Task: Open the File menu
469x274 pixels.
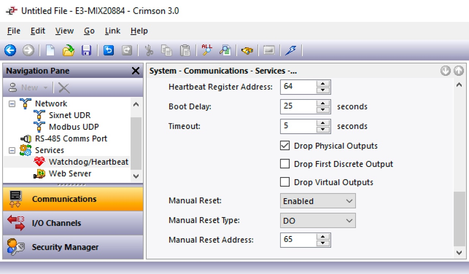Action: click(x=14, y=31)
